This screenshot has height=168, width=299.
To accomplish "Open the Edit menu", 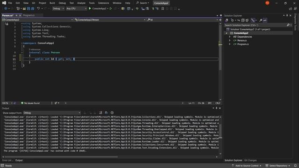I will point(18,3).
